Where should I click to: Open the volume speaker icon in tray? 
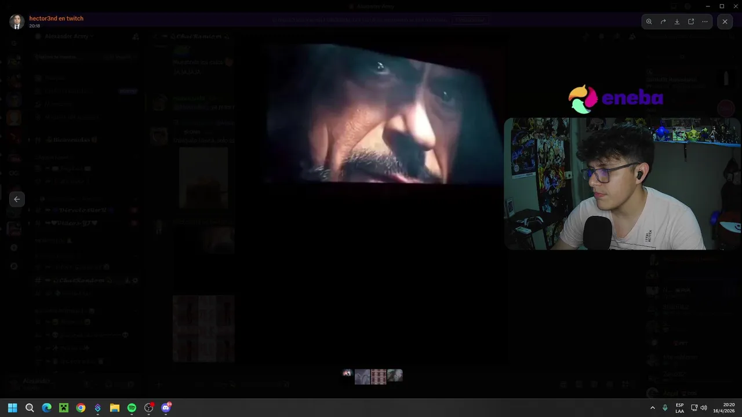[704, 408]
